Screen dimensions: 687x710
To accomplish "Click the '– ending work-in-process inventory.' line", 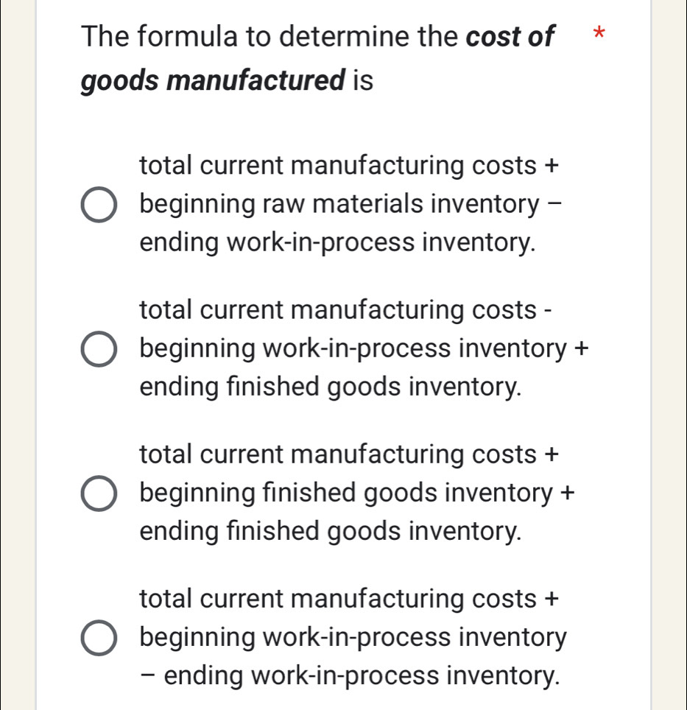I will point(348,673).
